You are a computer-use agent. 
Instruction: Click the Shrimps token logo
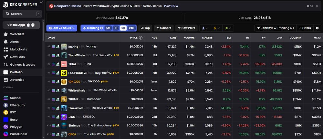click(64, 125)
